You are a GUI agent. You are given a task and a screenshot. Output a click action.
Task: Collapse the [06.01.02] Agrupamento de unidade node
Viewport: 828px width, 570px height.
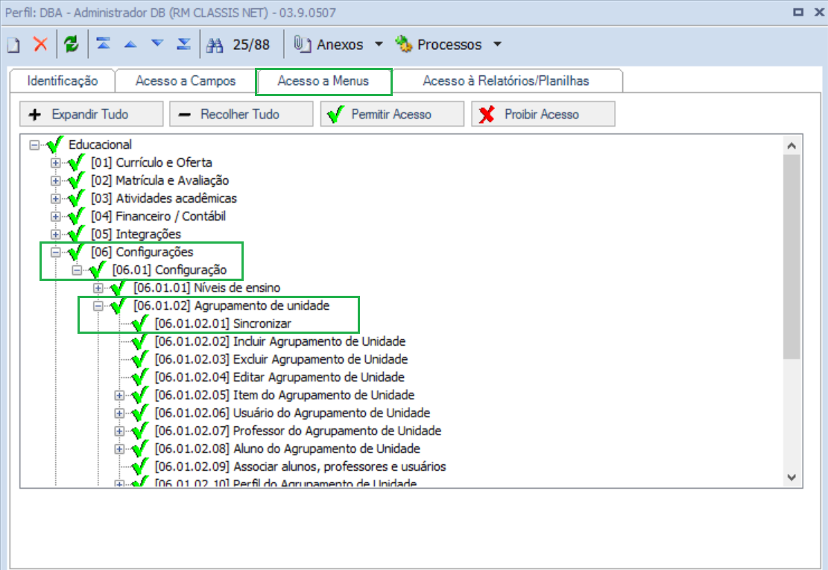coord(98,305)
